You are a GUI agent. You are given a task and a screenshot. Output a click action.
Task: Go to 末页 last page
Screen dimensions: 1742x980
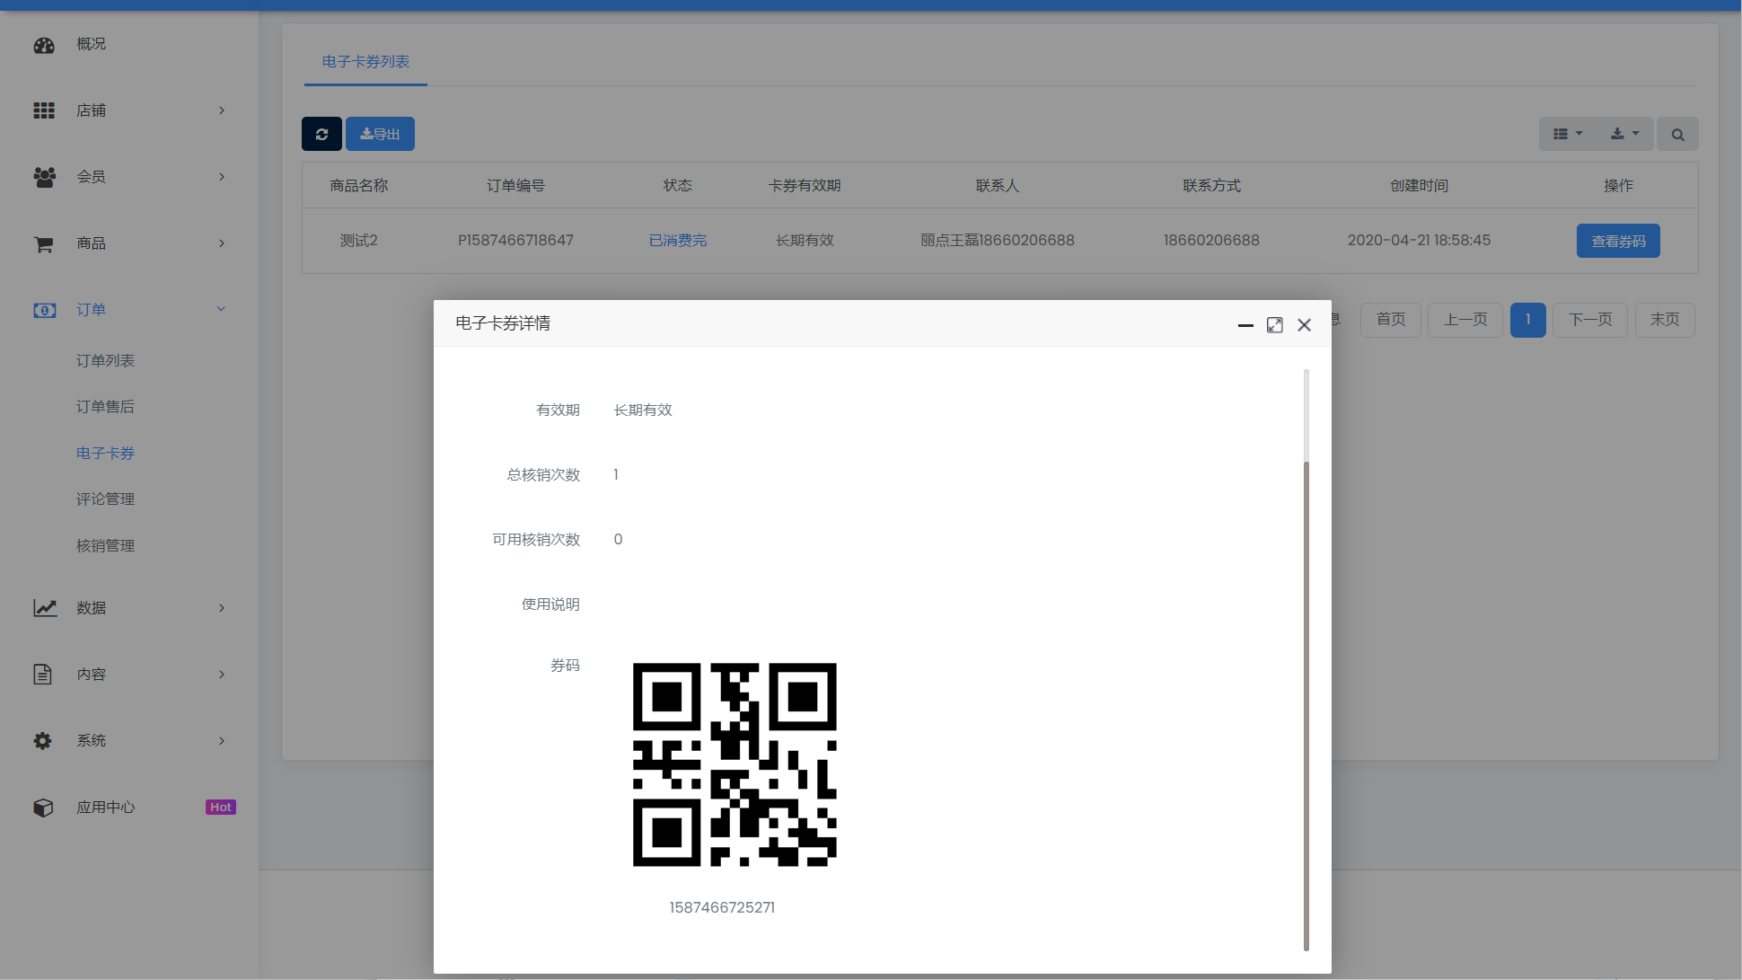click(x=1665, y=320)
